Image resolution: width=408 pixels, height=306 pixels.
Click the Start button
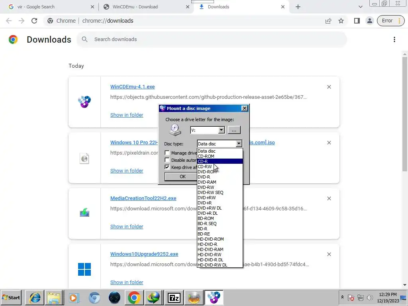point(11,298)
